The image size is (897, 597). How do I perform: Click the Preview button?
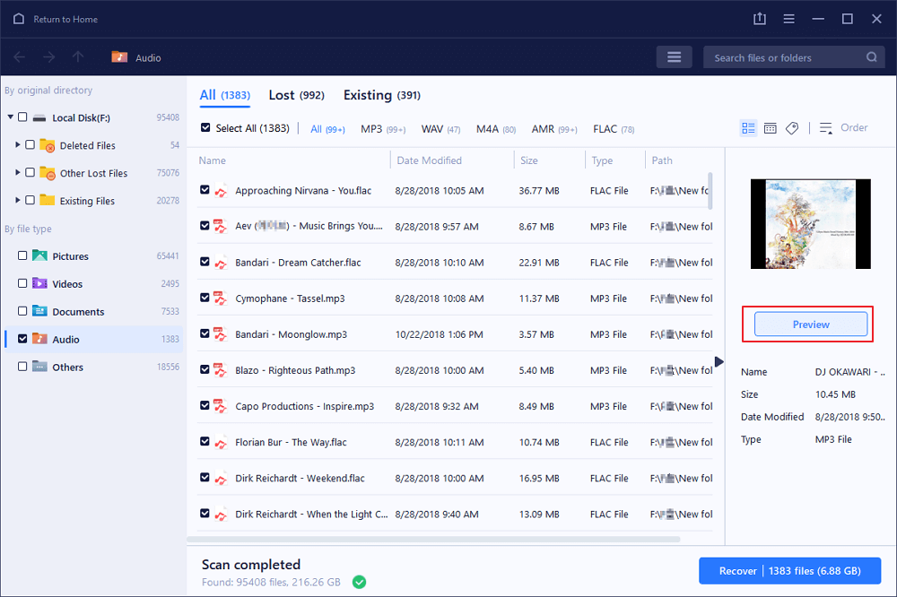tap(810, 324)
